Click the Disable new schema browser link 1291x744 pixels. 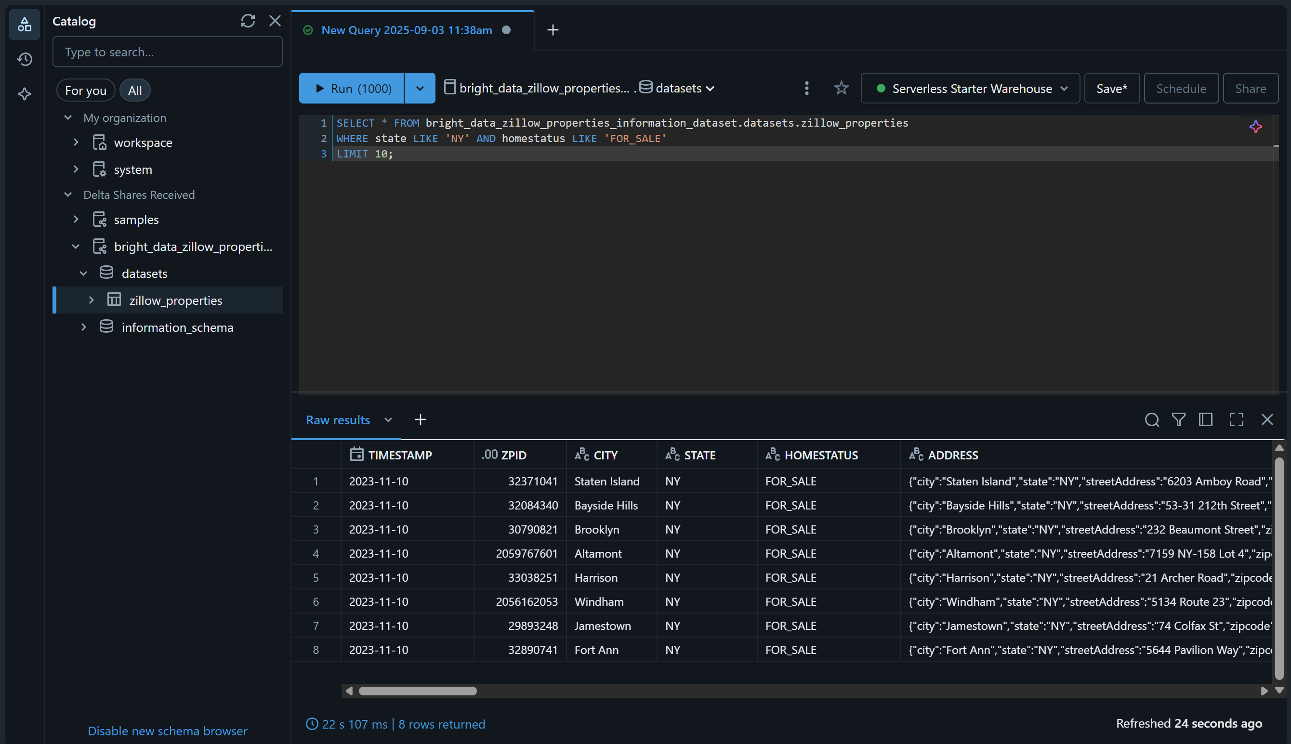(x=167, y=731)
